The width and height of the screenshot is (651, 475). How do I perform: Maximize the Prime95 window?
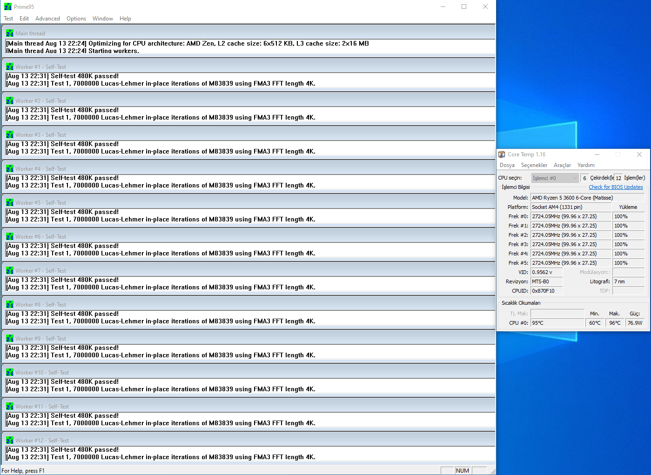[x=464, y=7]
